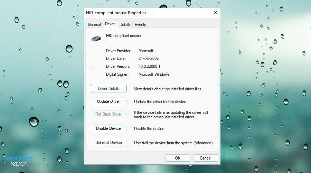Click the 'Digital Signer:' label

[117, 74]
